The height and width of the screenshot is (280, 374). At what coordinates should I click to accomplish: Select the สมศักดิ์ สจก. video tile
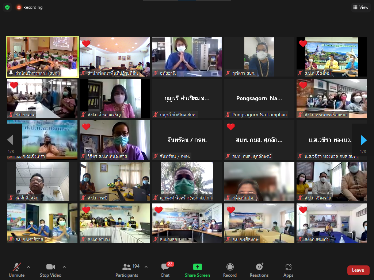point(42,182)
